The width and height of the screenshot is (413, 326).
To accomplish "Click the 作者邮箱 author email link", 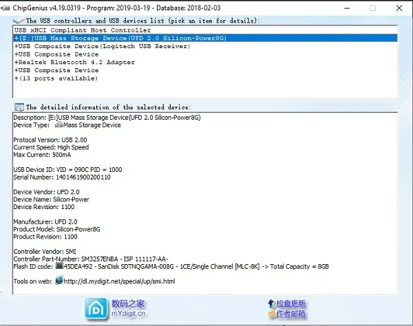I will point(290,314).
